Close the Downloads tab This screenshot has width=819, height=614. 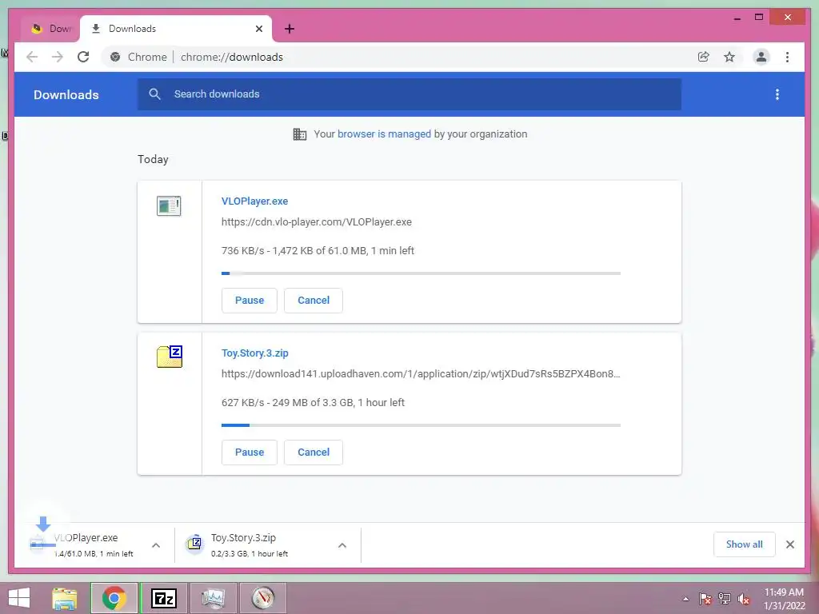point(259,29)
